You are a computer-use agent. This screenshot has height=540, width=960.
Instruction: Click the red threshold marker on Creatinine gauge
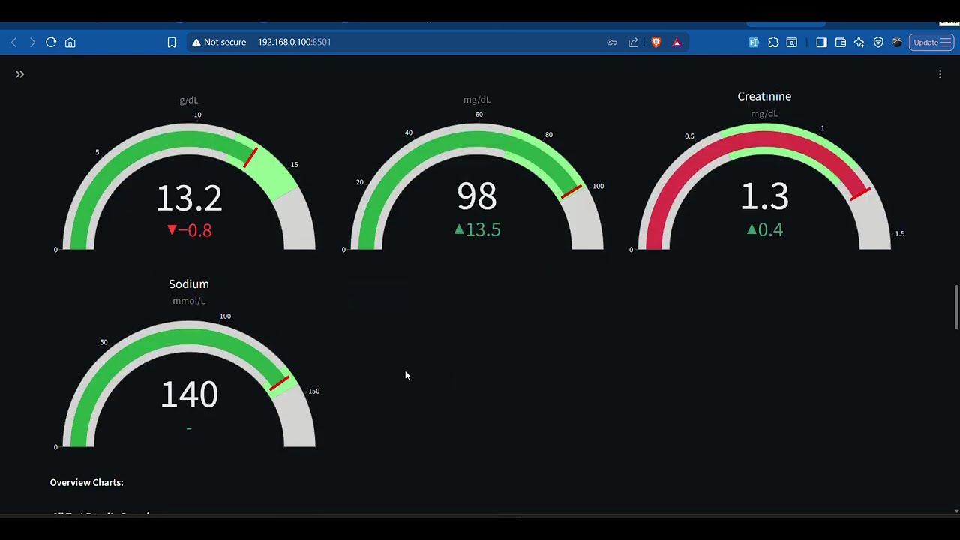[x=860, y=194]
